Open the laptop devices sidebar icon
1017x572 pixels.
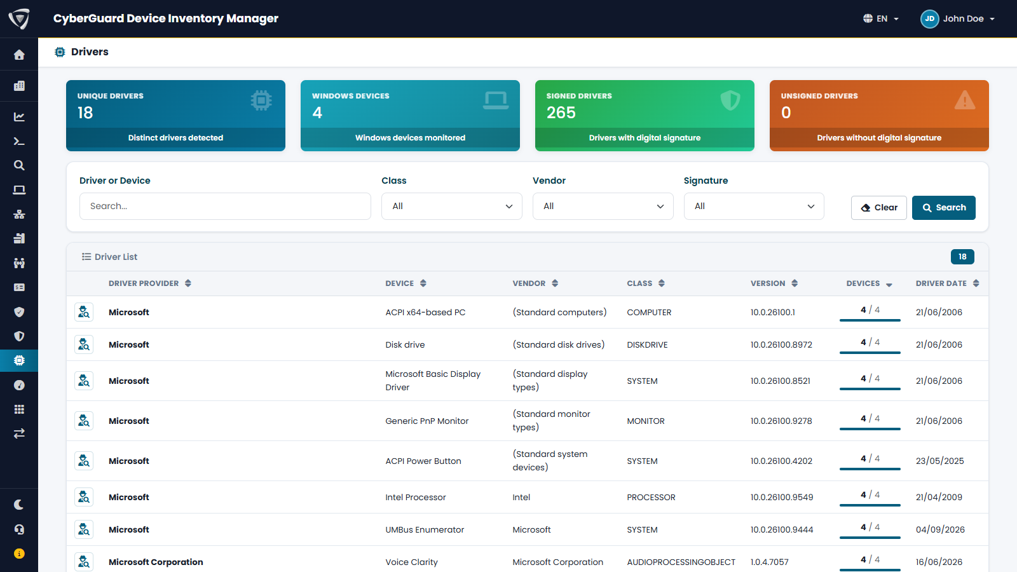(19, 190)
